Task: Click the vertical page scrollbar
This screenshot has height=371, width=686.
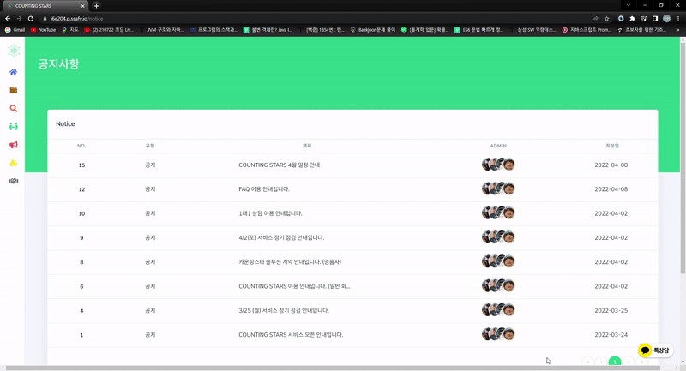Action: pyautogui.click(x=683, y=159)
